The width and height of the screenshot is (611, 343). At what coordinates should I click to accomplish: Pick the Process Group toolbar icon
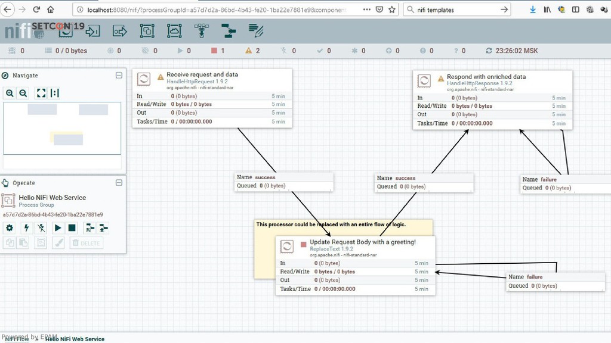tap(147, 31)
